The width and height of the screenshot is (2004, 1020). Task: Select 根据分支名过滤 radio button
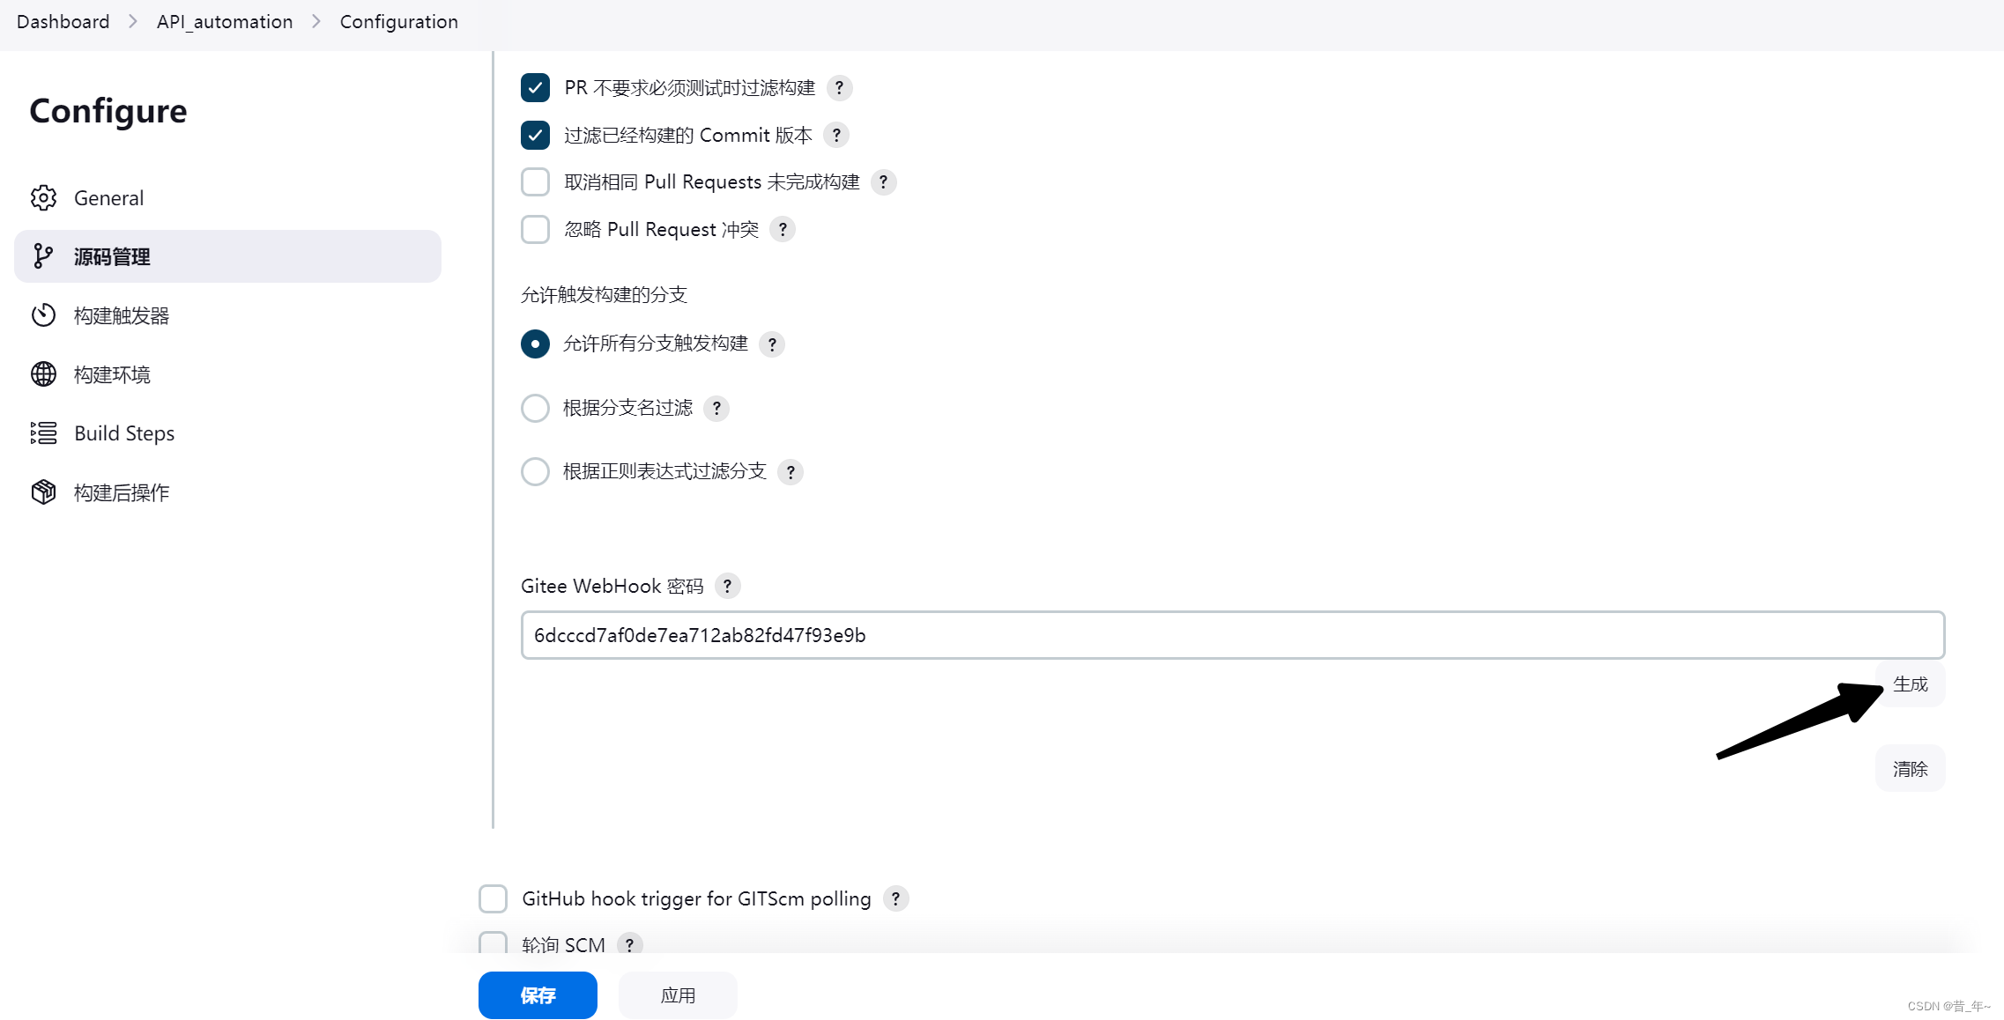pos(535,408)
